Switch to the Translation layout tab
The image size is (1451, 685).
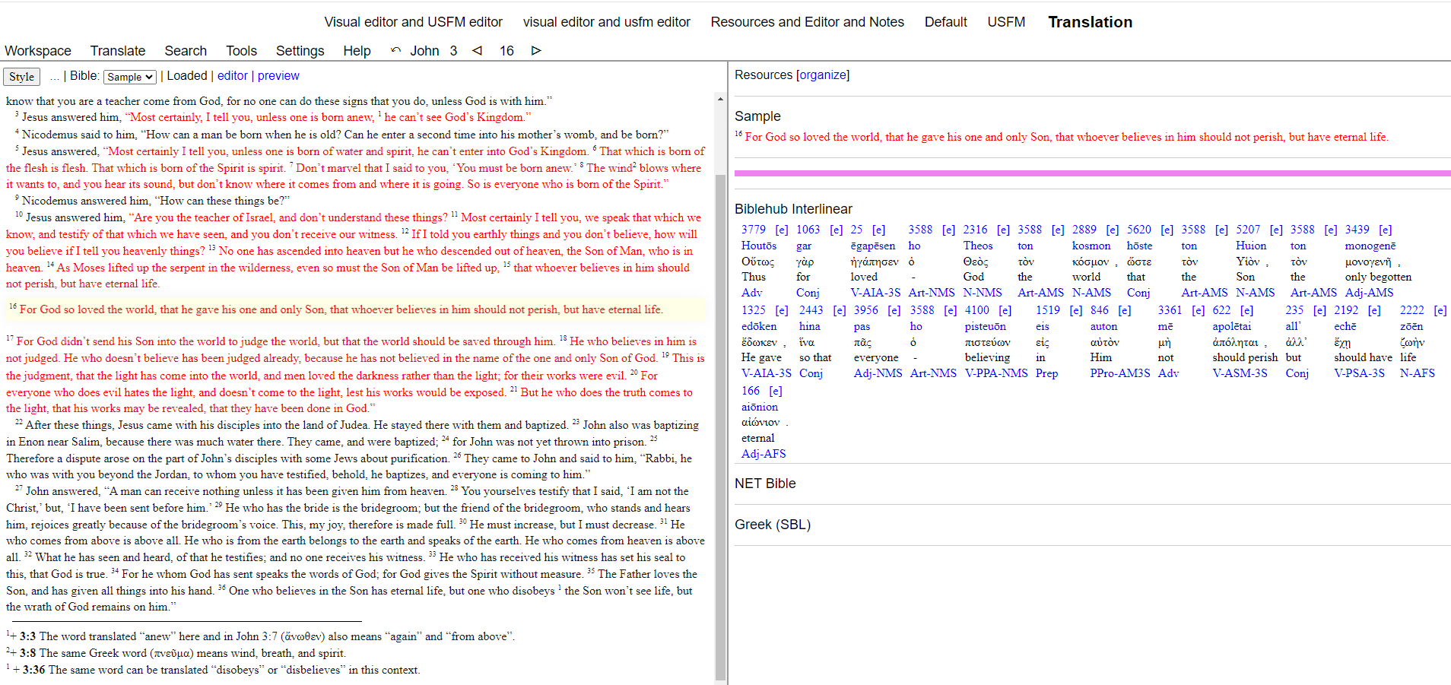pos(1090,22)
